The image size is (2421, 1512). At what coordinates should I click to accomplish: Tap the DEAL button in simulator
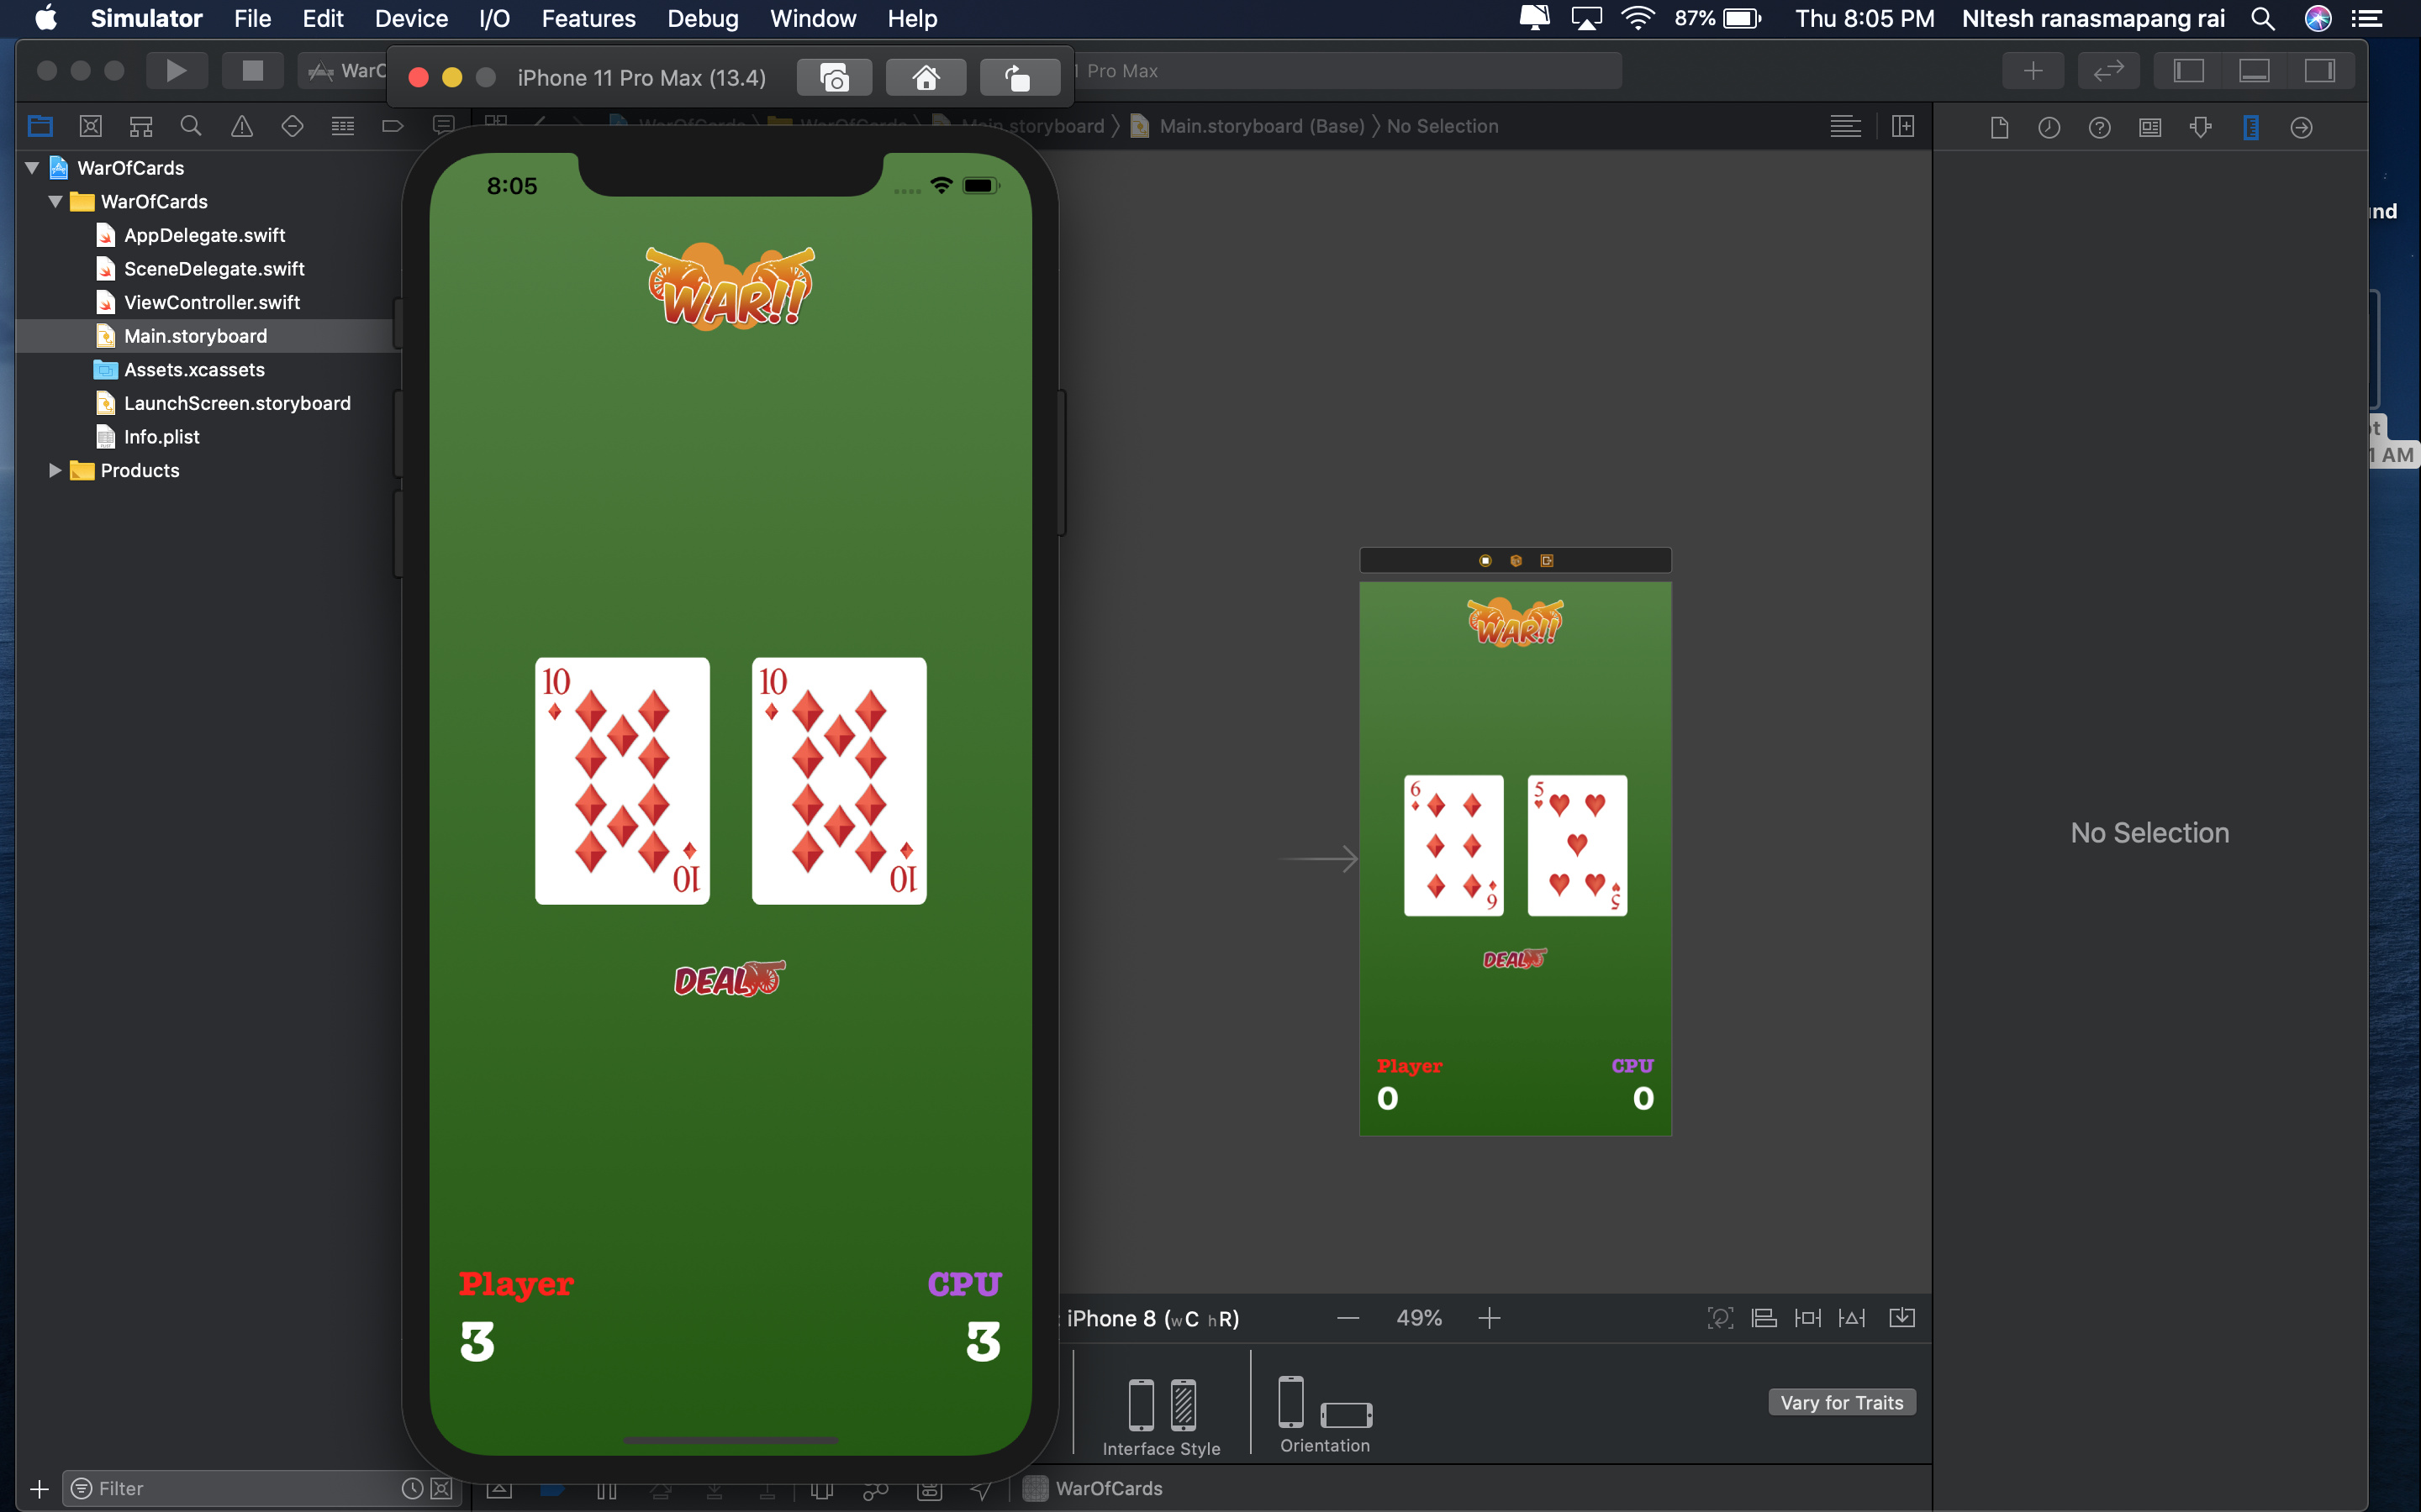[x=728, y=980]
